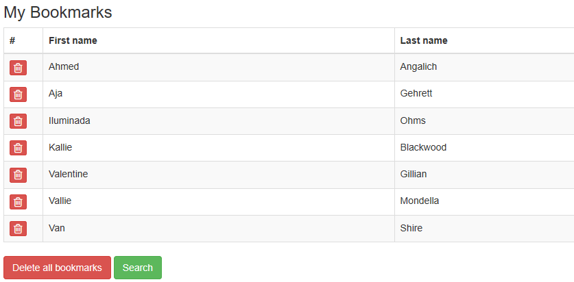Screen dimensions: 574x282
Task: Trash the Vallie Mondella bookmark
Action: (18, 202)
